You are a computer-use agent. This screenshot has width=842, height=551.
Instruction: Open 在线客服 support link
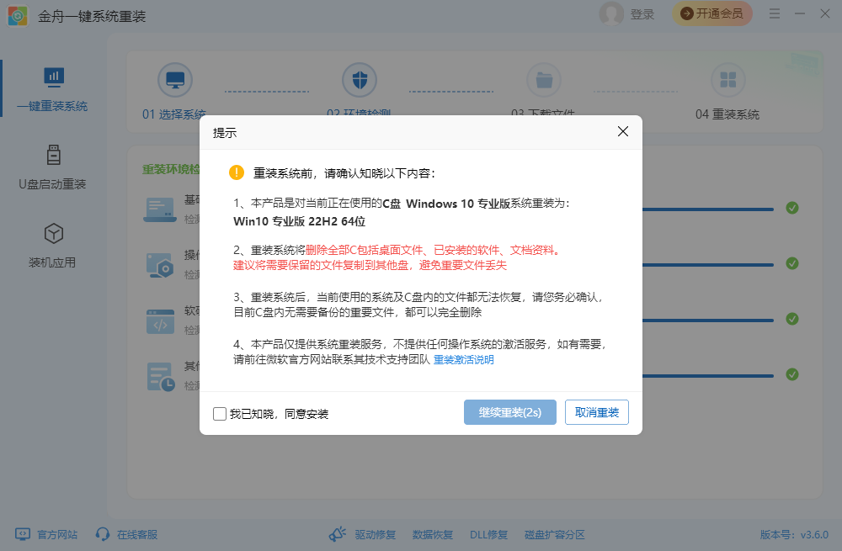[x=137, y=534]
